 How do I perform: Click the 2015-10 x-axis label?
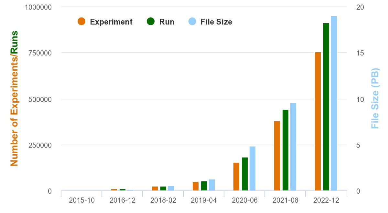click(x=82, y=200)
